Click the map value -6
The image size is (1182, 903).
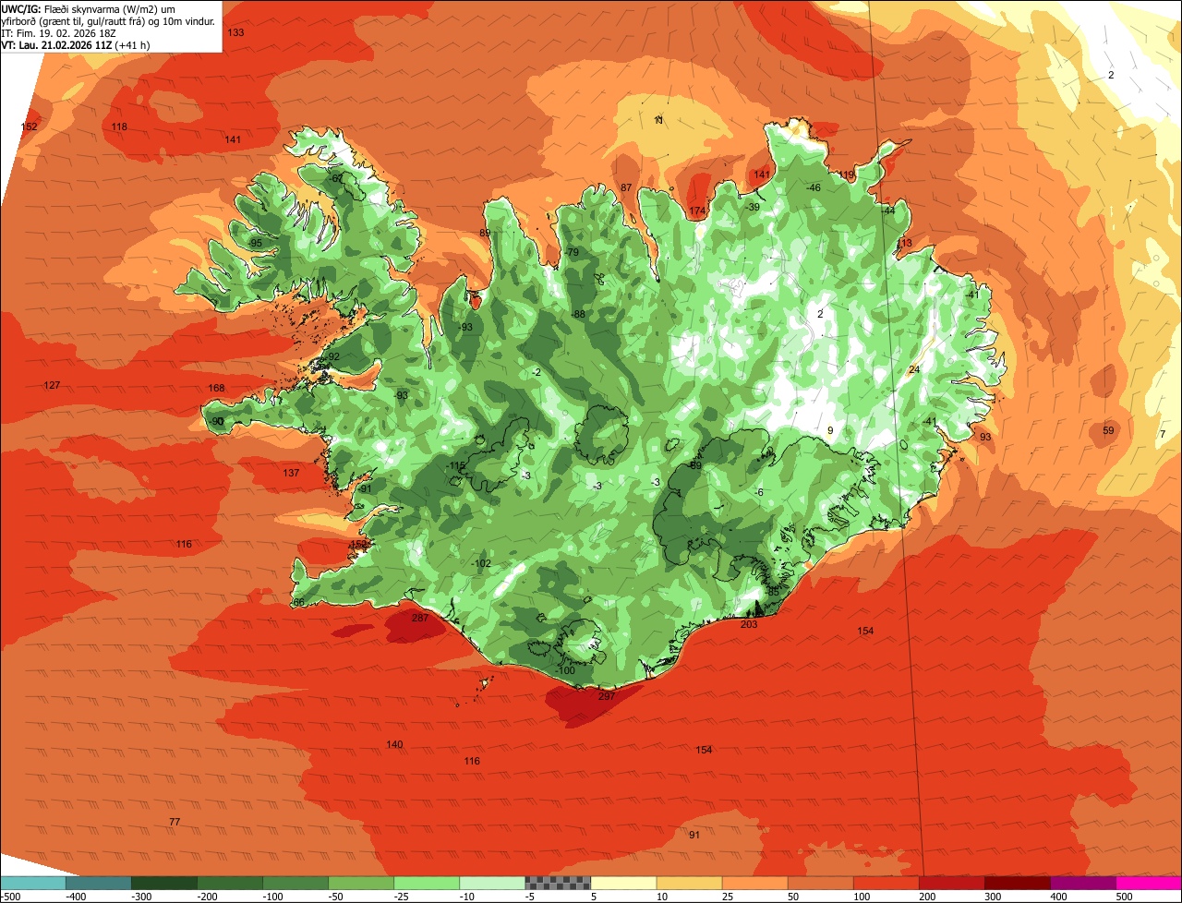[x=758, y=492]
